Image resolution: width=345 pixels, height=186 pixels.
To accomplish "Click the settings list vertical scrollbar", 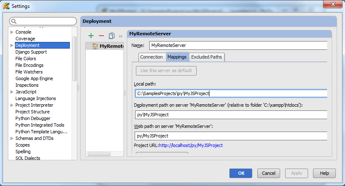I will 74,59.
